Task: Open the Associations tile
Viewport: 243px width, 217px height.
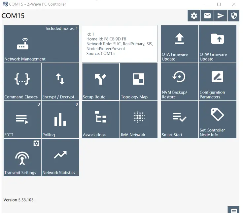Action: pyautogui.click(x=101, y=120)
